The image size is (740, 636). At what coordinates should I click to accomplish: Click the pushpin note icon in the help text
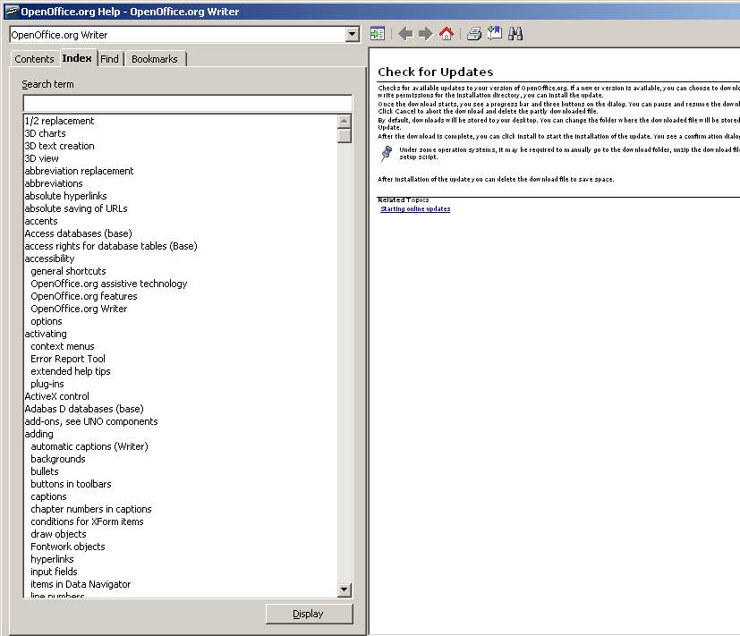[386, 153]
